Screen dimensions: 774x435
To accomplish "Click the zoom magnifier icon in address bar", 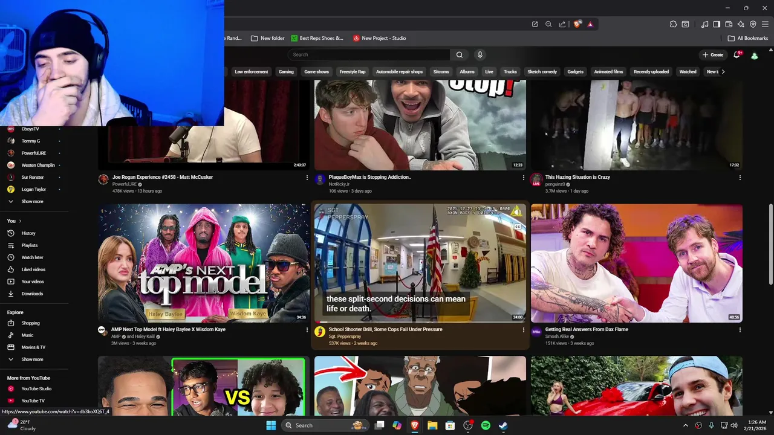I will click(548, 24).
